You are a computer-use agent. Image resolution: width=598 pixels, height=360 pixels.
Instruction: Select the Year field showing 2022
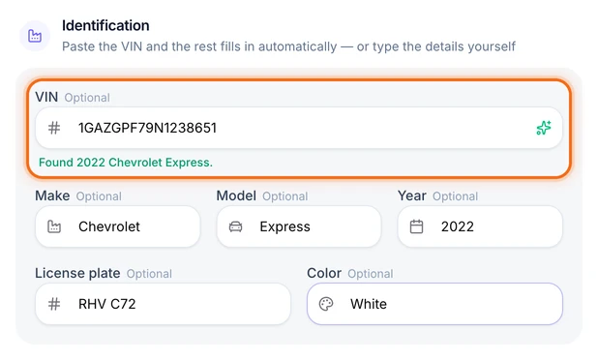[x=480, y=226]
